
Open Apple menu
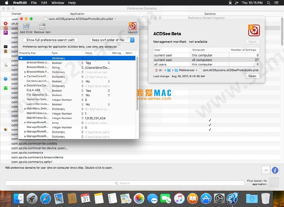click(6, 3)
